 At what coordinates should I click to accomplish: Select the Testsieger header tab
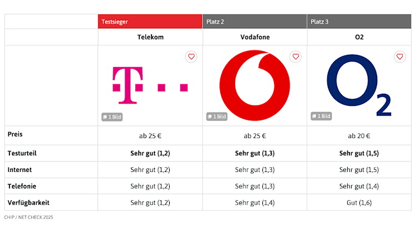click(150, 22)
